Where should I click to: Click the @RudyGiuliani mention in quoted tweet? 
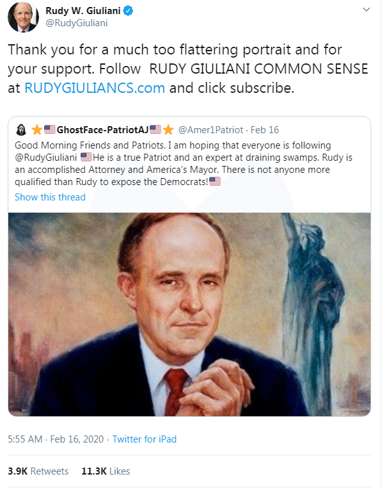pyautogui.click(x=45, y=157)
